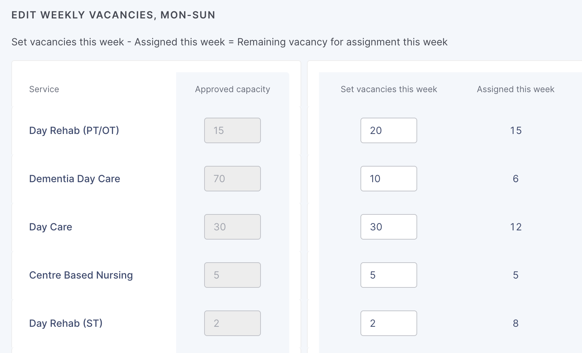Select Centre Based Nursing set vacancies input

coord(388,275)
